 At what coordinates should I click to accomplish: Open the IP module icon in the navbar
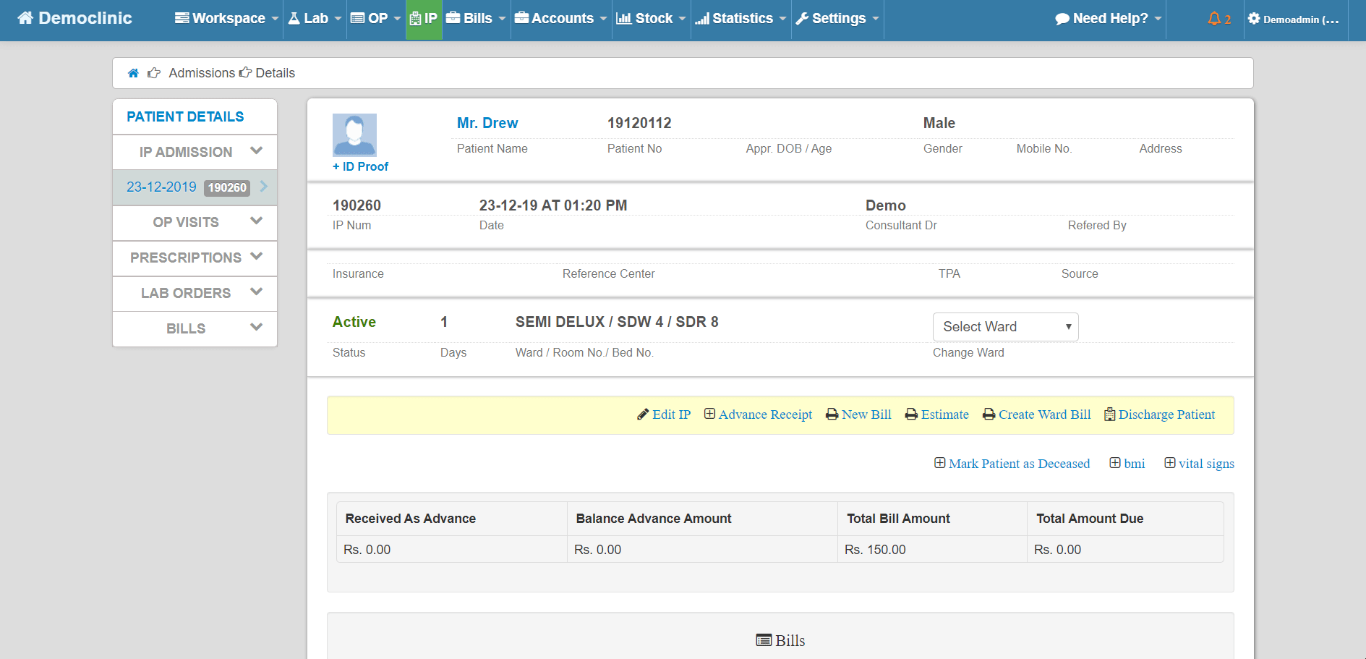pos(424,18)
